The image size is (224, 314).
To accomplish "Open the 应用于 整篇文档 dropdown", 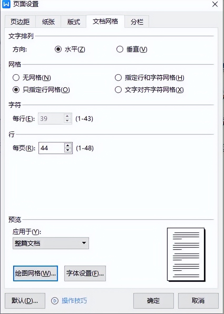I will click(51, 243).
